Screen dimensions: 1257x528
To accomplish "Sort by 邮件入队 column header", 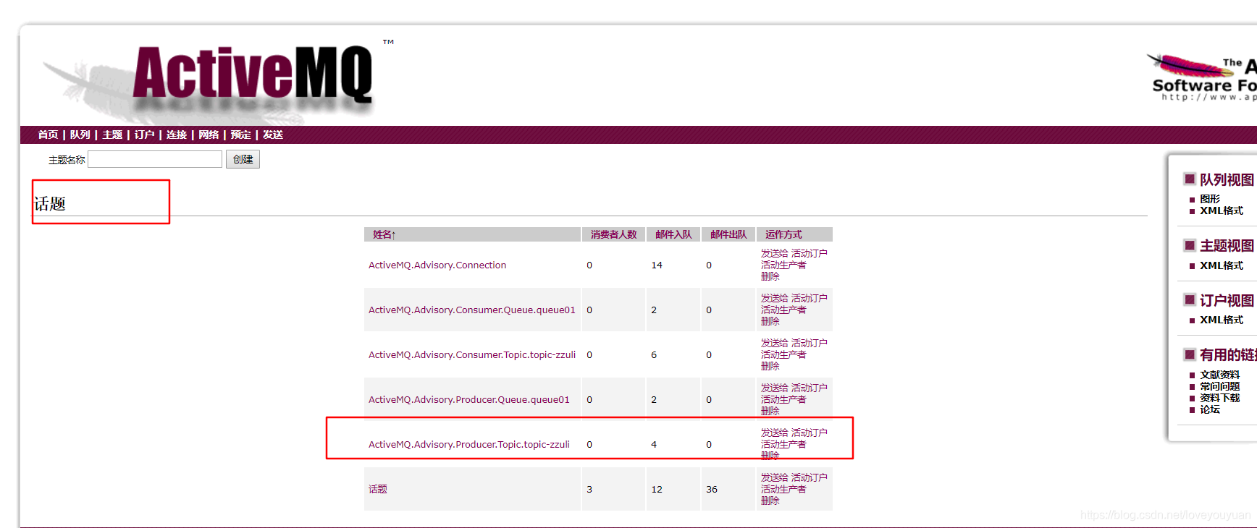I will (x=673, y=234).
